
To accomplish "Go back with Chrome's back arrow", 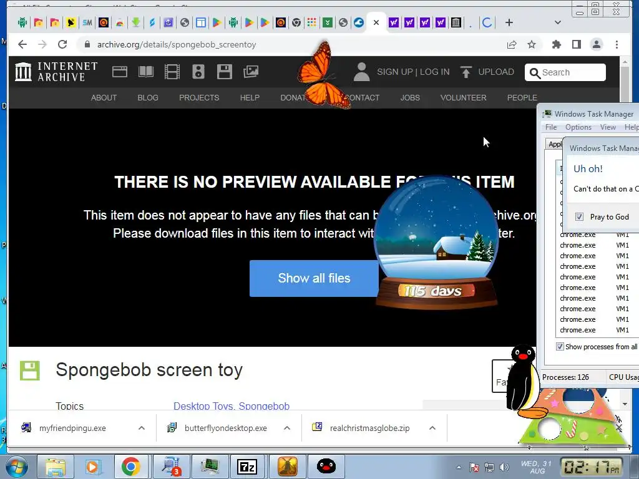I will click(x=22, y=44).
